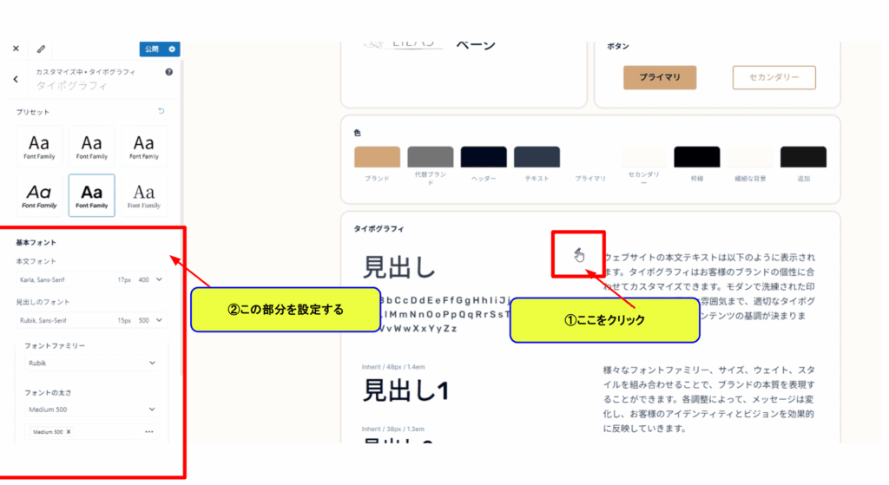Click the タイポグラフィ section title

379,229
